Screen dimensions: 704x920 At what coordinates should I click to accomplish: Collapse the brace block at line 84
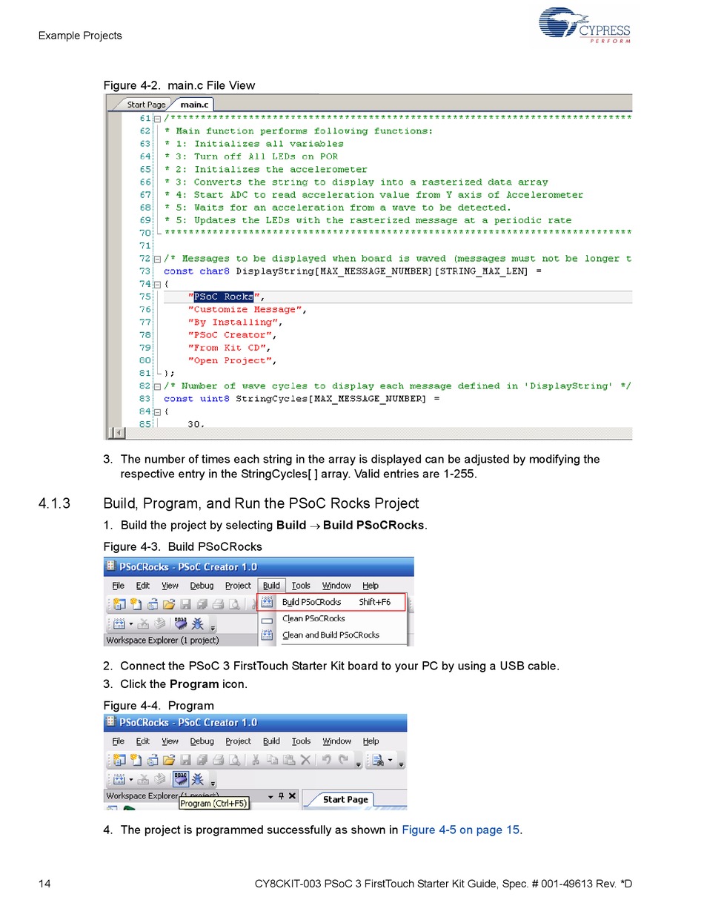point(157,411)
